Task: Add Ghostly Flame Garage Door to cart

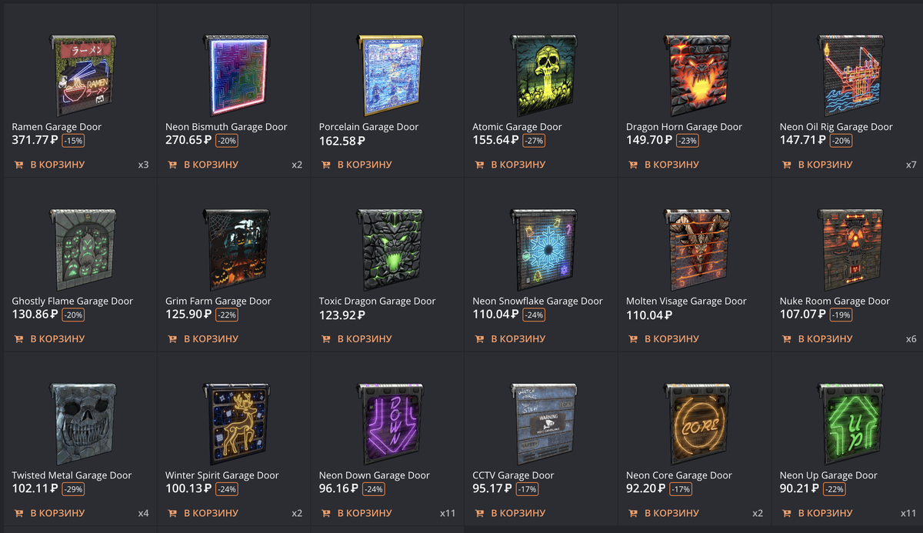Action: (x=49, y=338)
